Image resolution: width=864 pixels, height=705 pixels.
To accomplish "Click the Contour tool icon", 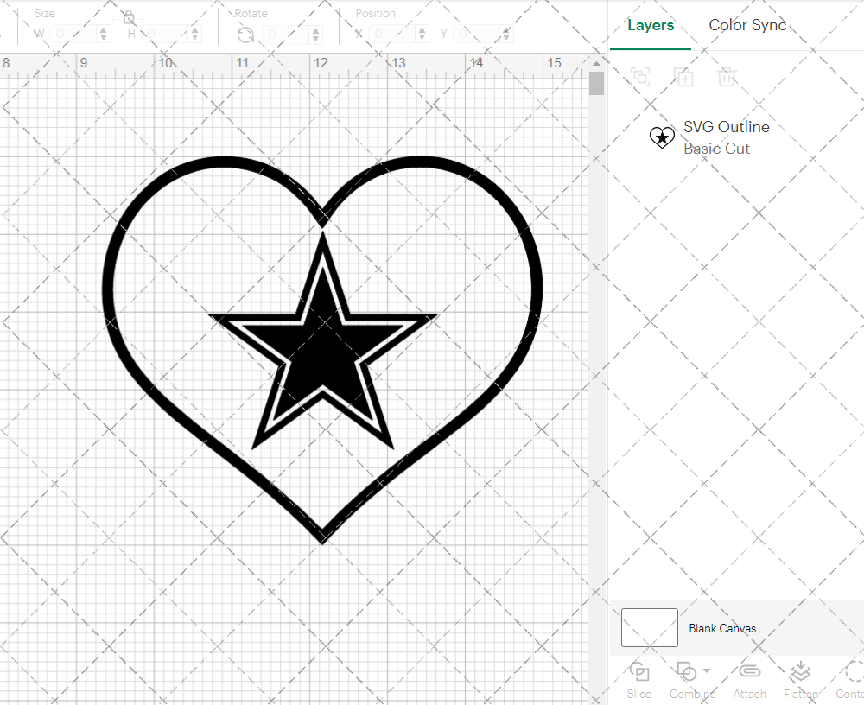I will (x=854, y=671).
